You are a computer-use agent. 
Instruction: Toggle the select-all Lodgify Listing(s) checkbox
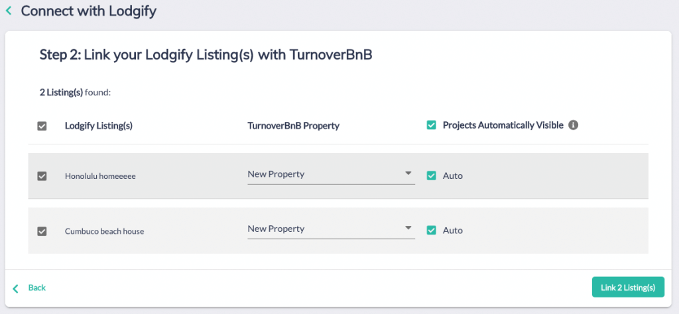(x=42, y=127)
